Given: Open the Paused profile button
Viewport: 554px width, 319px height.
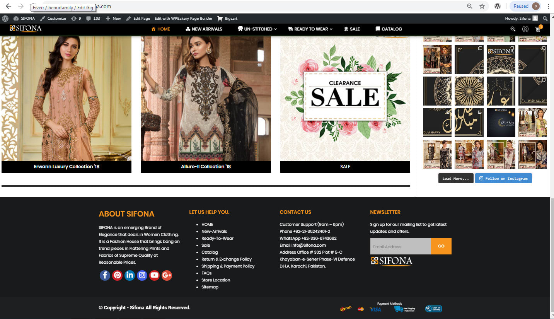Looking at the screenshot, I should click(x=525, y=6).
